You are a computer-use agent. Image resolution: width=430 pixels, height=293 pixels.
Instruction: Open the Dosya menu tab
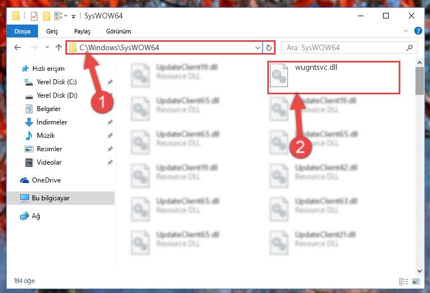click(x=22, y=31)
